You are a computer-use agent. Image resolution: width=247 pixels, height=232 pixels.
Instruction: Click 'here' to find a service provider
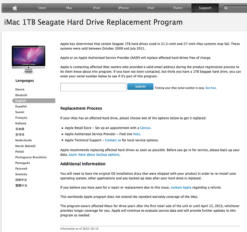point(137,134)
